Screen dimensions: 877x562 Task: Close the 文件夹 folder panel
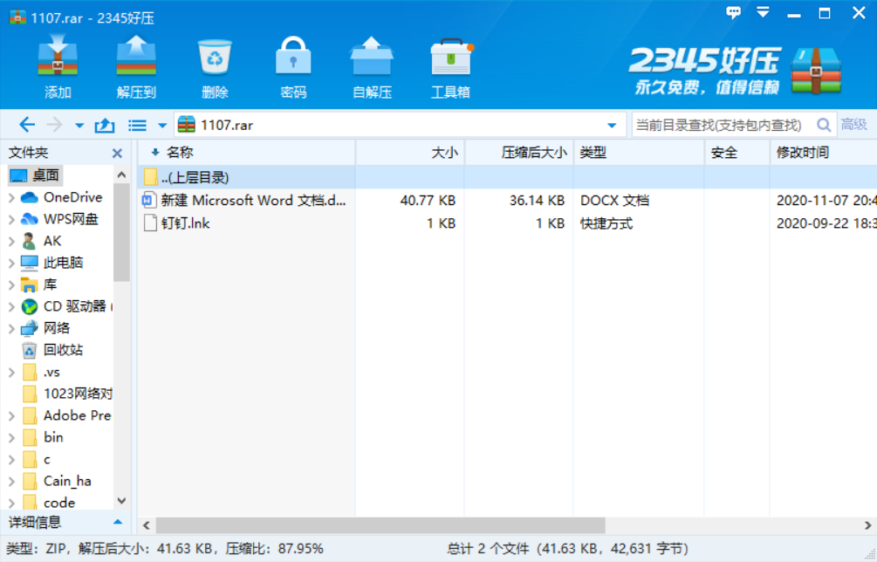[x=117, y=154]
